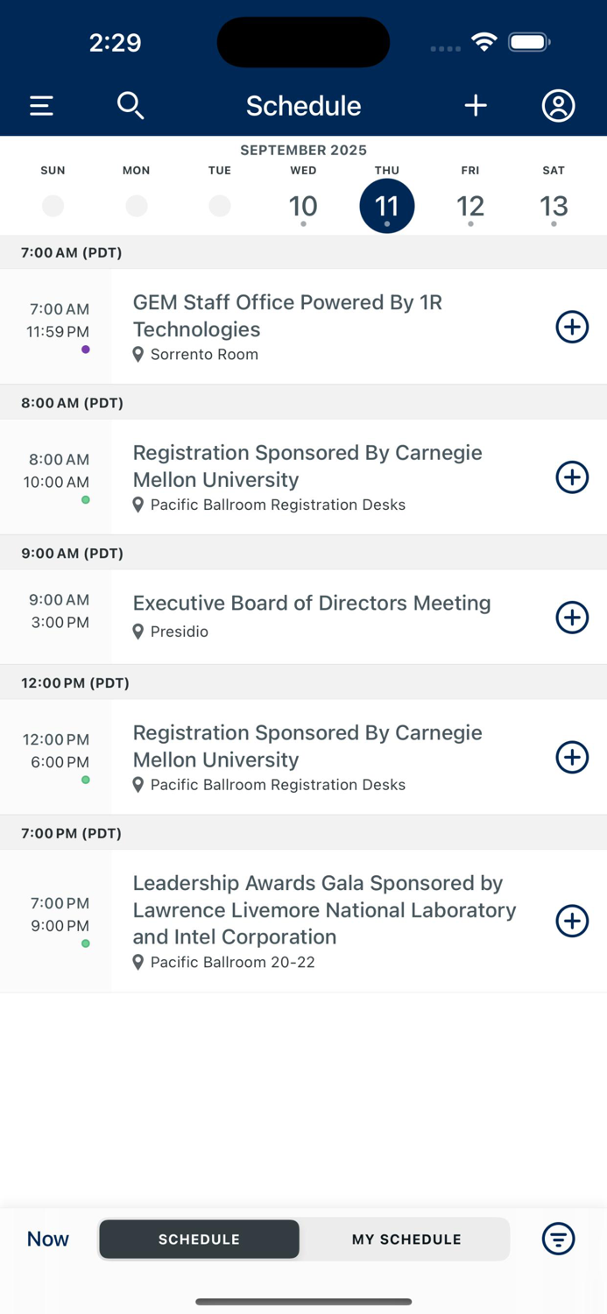Tap the location pin for Presidio

tap(138, 632)
